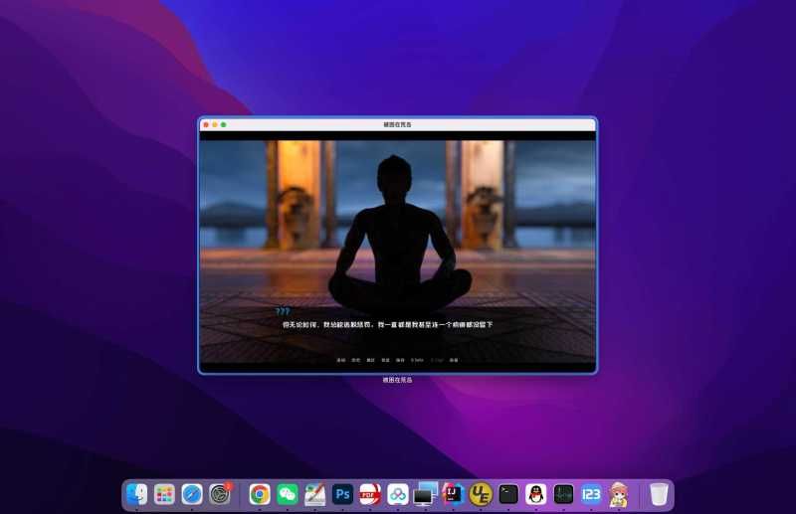Open the blue 123 app icon

[591, 494]
